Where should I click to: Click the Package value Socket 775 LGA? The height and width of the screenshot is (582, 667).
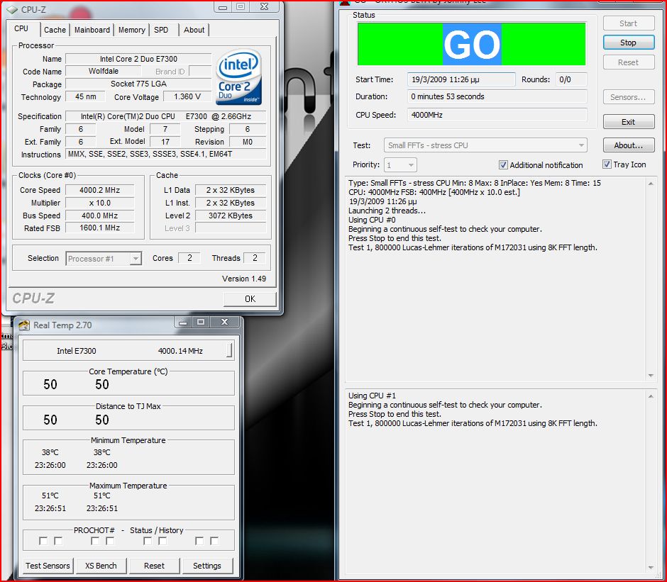pos(138,84)
